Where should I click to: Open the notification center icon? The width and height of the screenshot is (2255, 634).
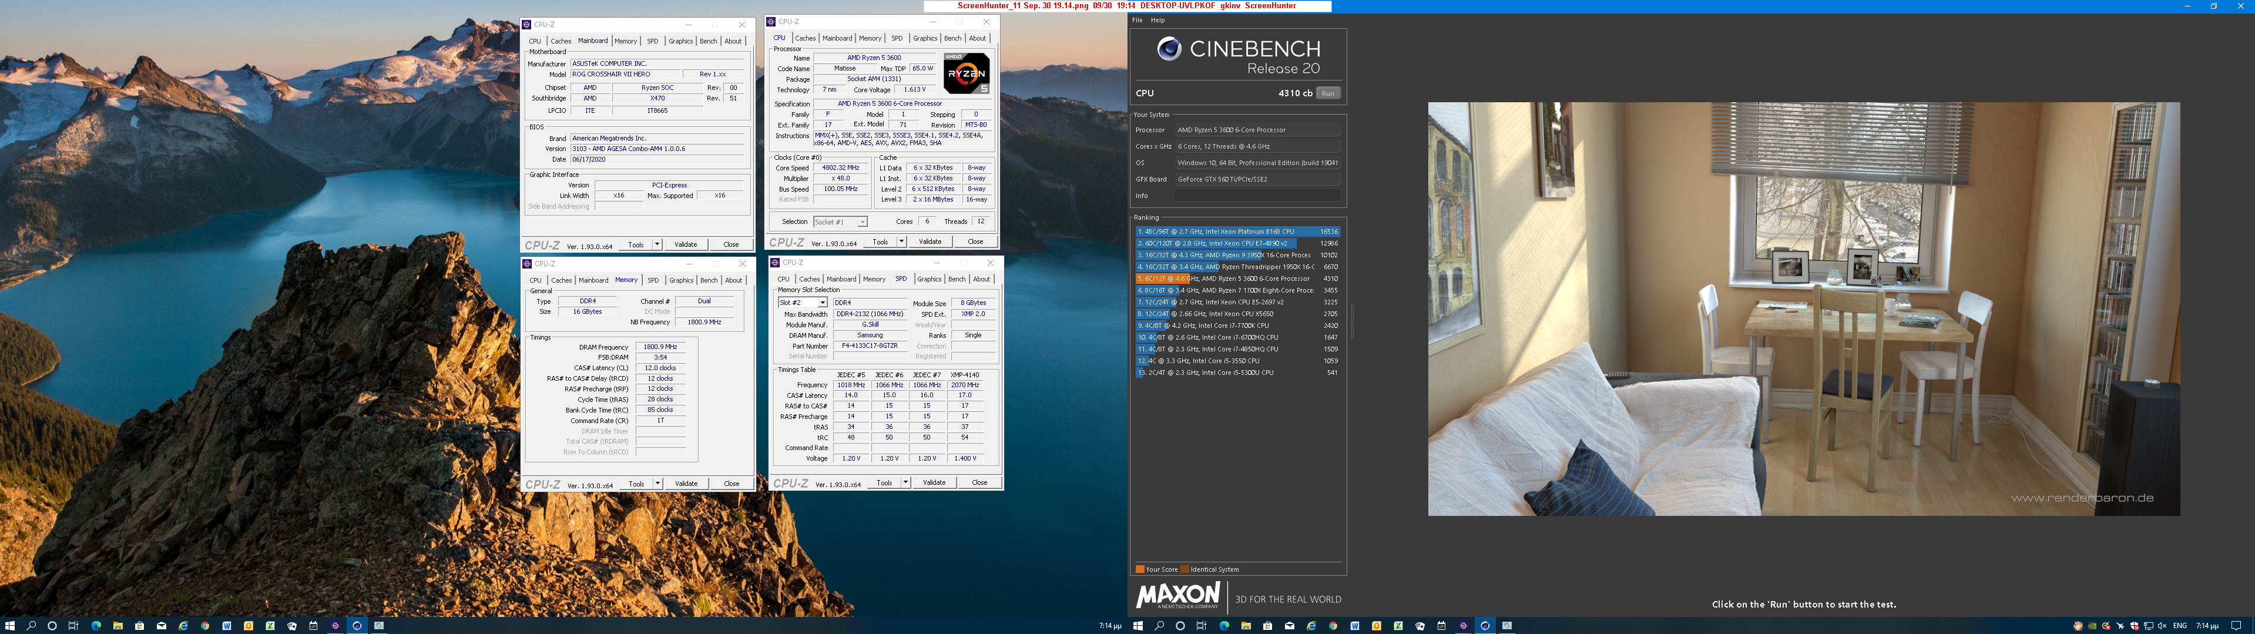(2237, 626)
